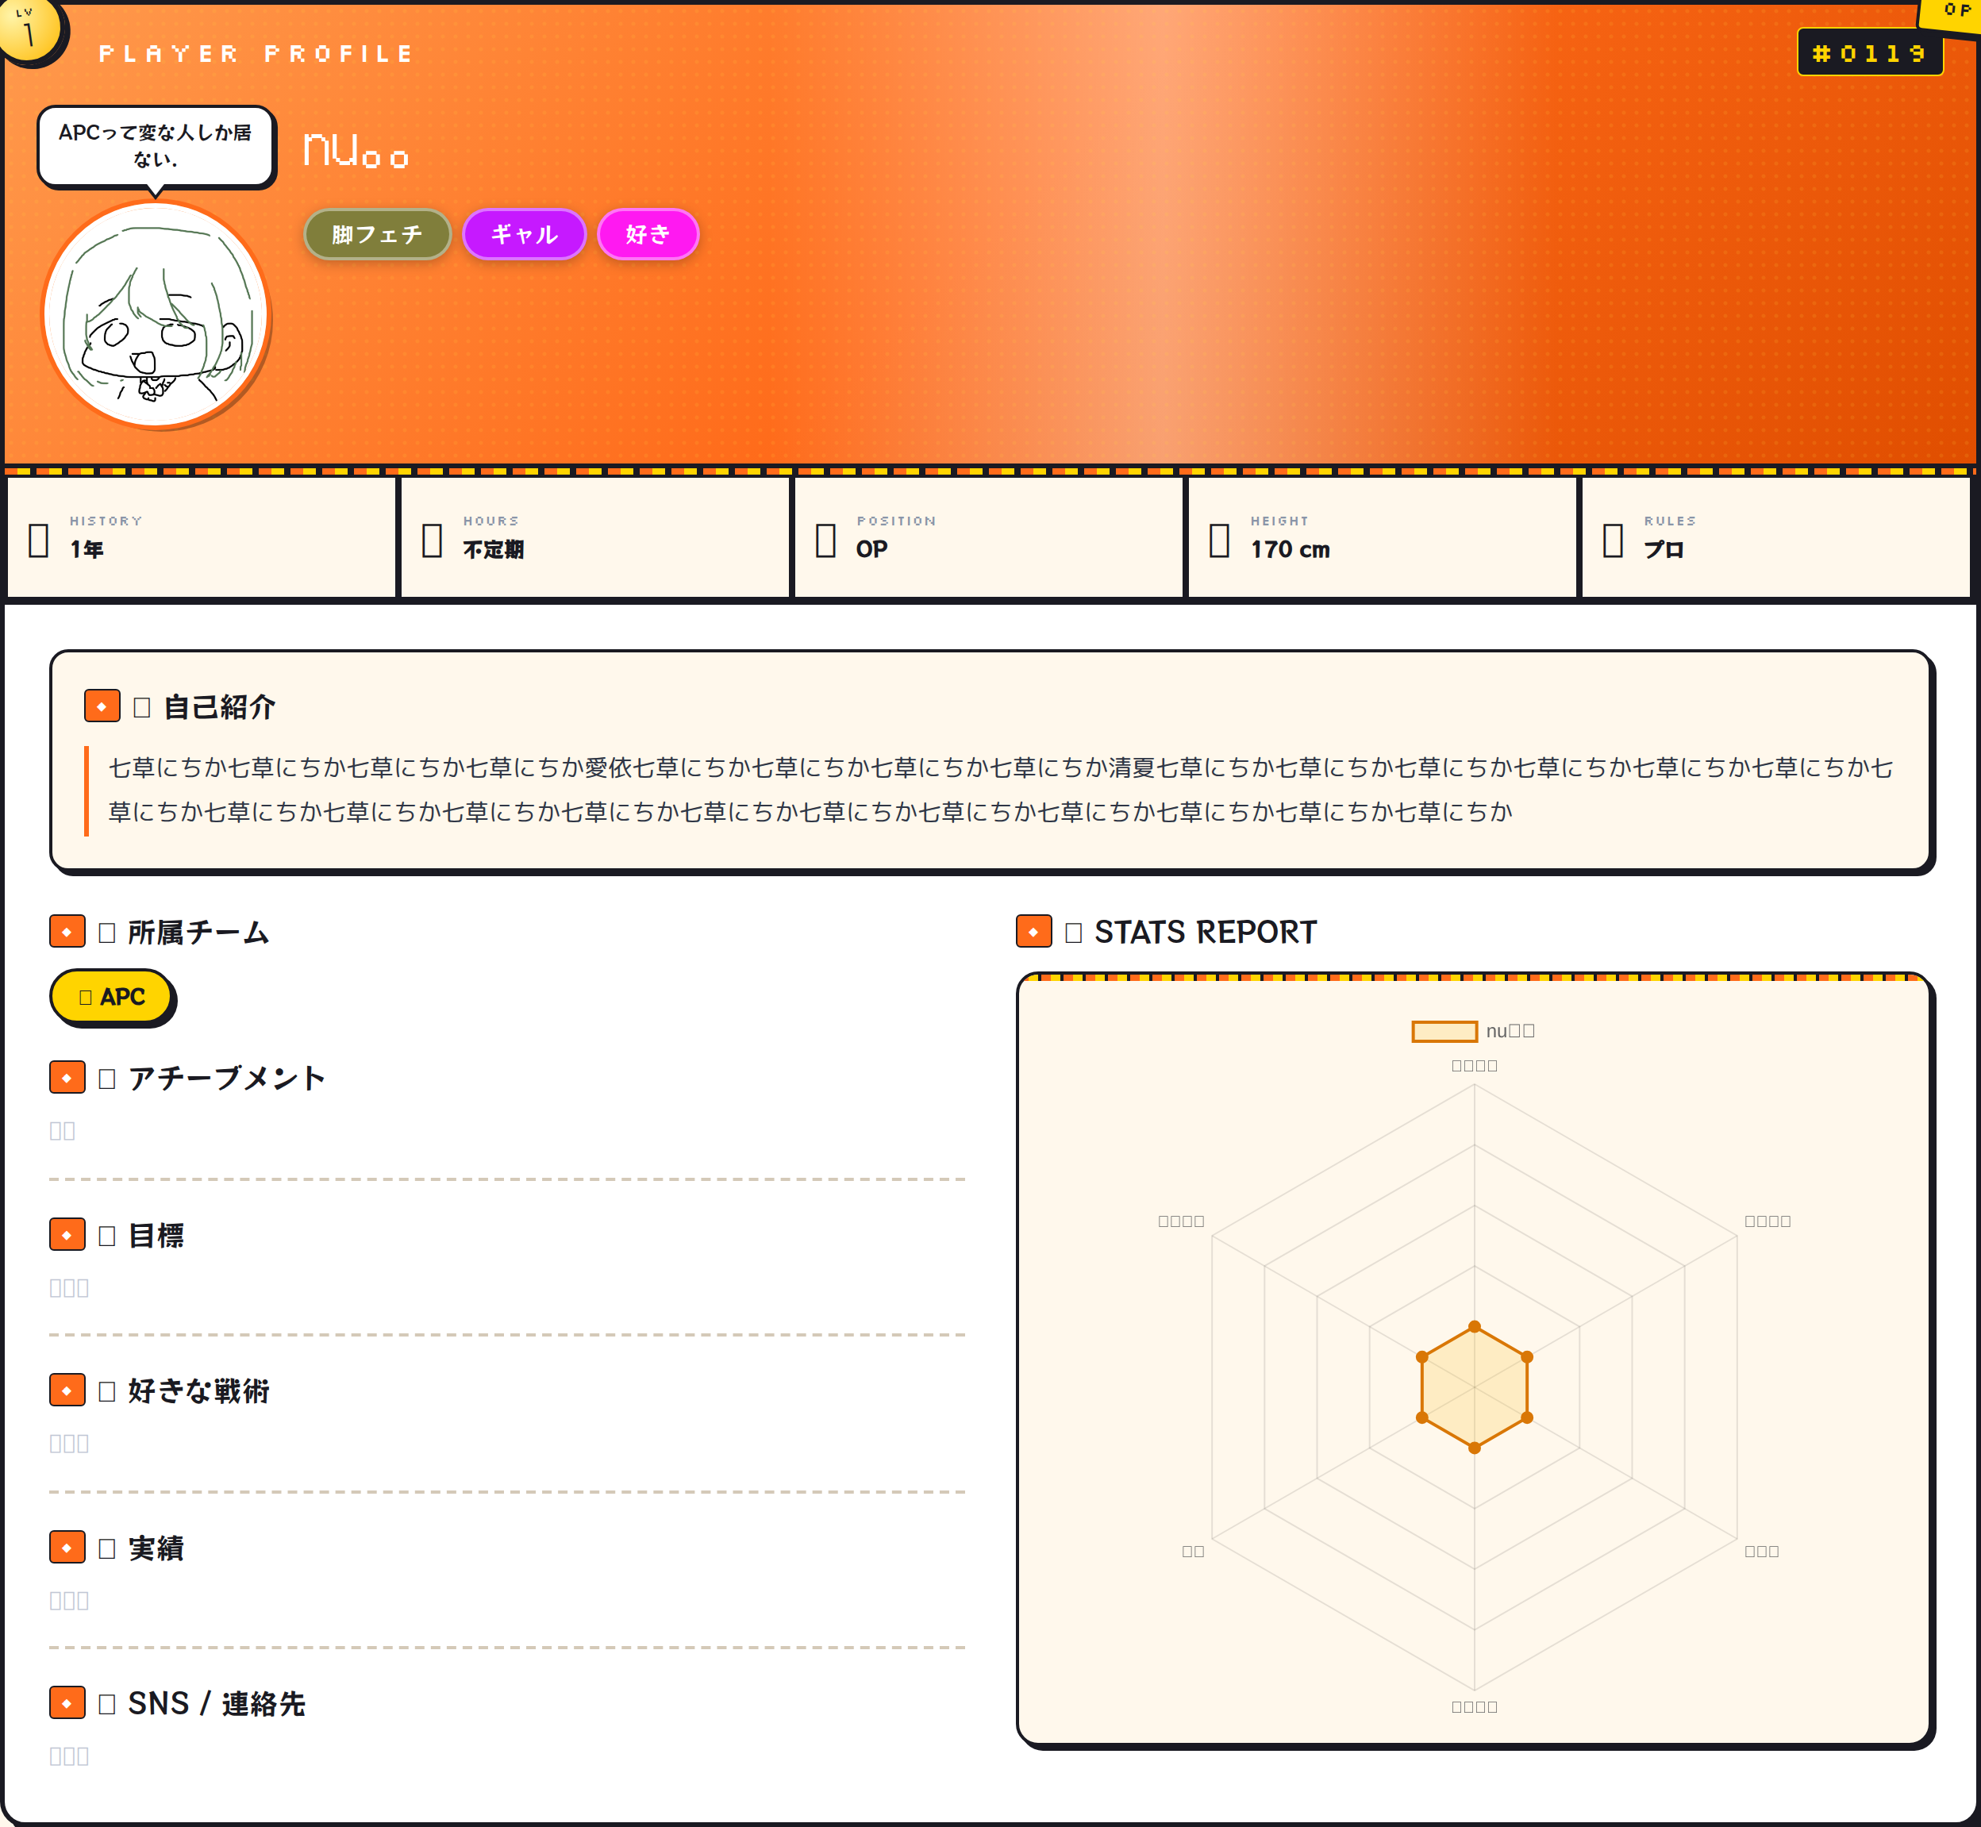Click the orange icon beside 自己紹介
1981x1827 pixels.
tap(102, 706)
